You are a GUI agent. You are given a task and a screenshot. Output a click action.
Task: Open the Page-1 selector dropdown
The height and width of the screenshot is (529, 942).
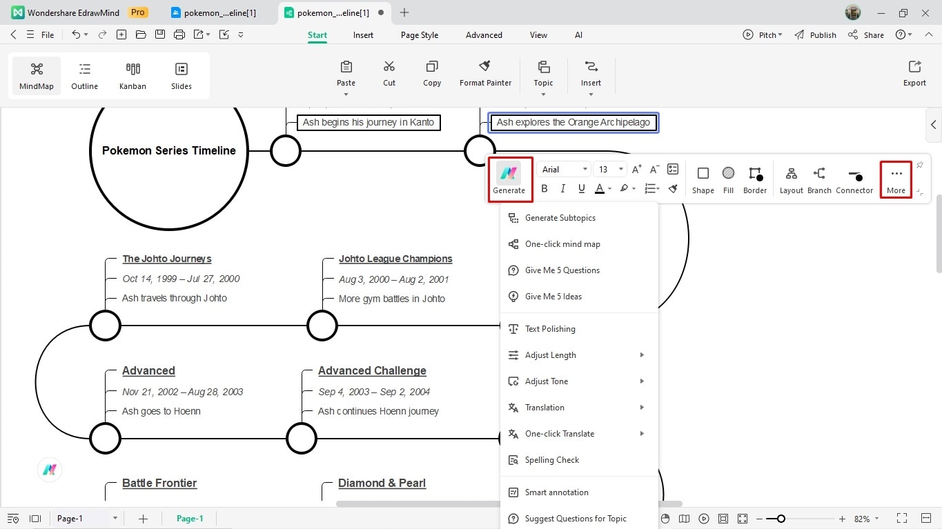click(86, 519)
